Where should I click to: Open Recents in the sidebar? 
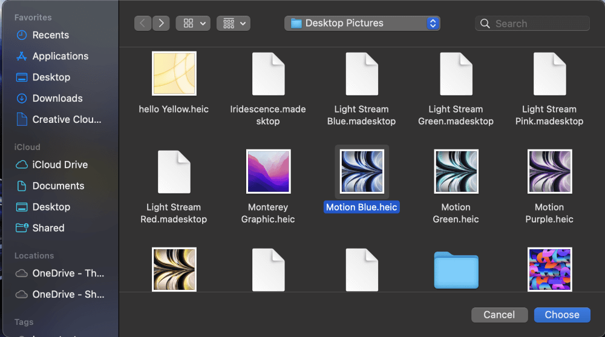(50, 35)
